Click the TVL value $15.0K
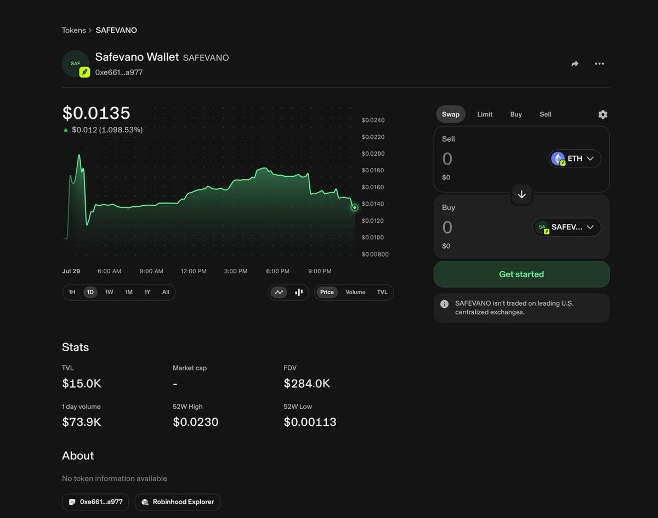658x518 pixels. click(82, 384)
